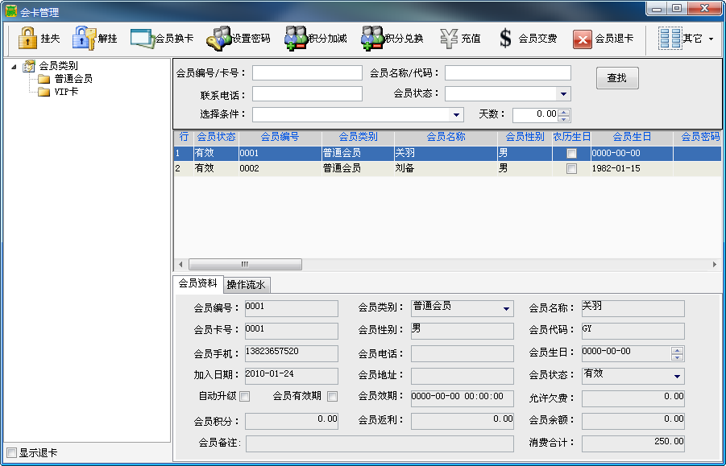This screenshot has width=726, height=466.
Task: Toggle the 自动升级 checkbox
Action: [245, 396]
